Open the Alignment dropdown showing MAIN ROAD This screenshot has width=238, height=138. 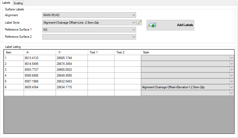click(89, 15)
